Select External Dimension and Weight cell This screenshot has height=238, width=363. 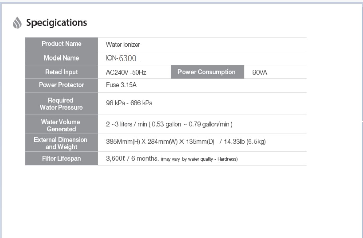(x=62, y=143)
